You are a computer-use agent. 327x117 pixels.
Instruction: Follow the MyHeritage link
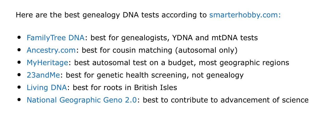click(x=47, y=63)
